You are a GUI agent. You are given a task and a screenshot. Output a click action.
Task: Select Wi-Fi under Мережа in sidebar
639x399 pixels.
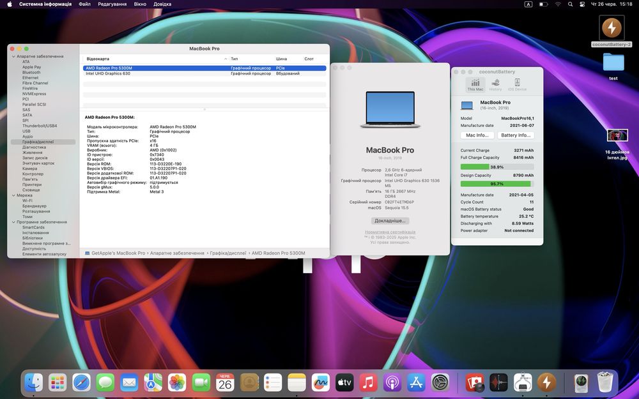27,200
